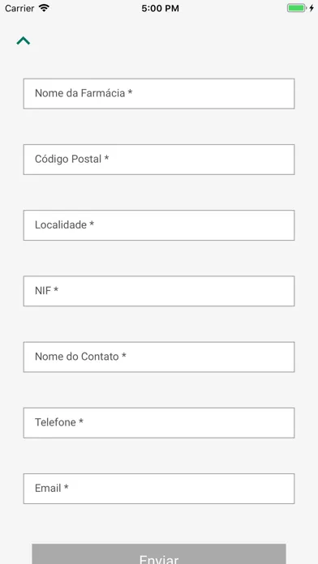Focus the Nome da Farmácia field

[159, 93]
